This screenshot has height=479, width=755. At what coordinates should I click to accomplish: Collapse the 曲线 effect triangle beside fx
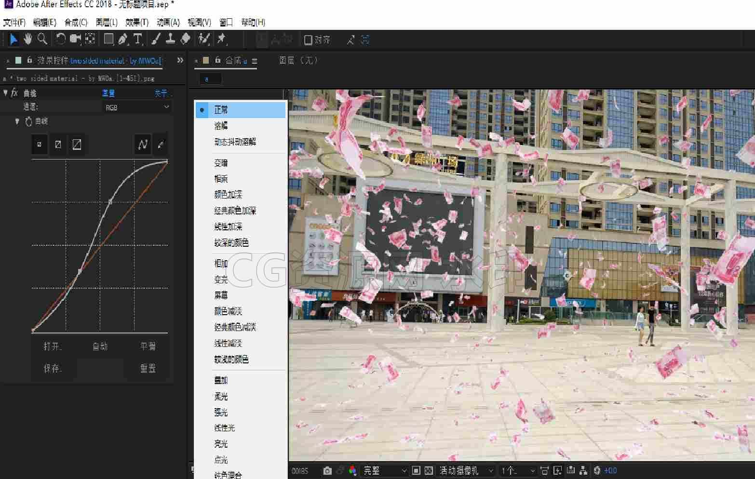click(5, 93)
